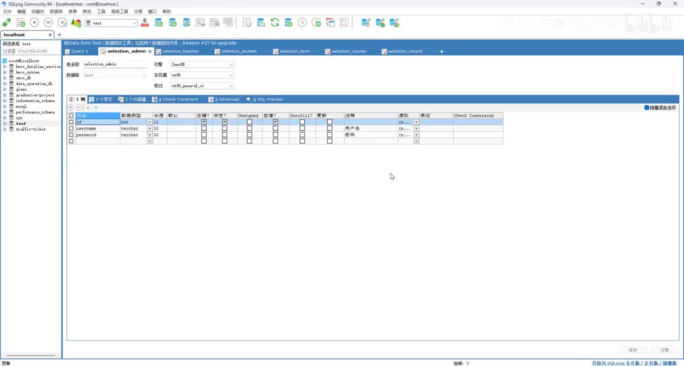Screen dimensions: 684x367
Task: Click the comment cell showing 用户名
Action: (x=370, y=129)
